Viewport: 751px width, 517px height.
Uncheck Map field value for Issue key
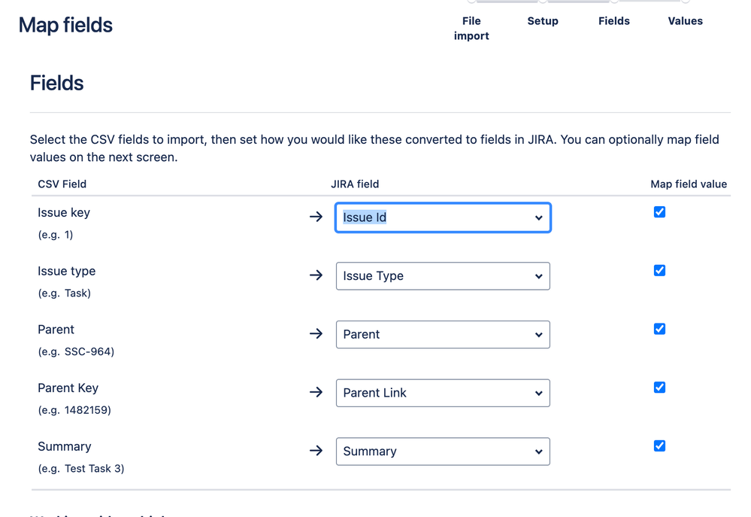click(659, 212)
